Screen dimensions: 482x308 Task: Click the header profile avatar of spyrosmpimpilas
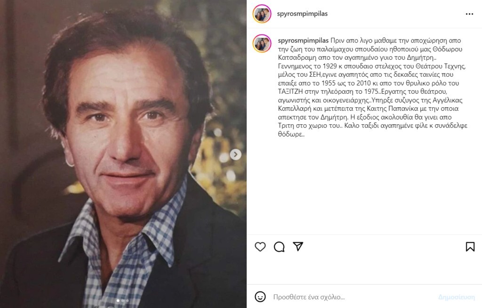(262, 14)
